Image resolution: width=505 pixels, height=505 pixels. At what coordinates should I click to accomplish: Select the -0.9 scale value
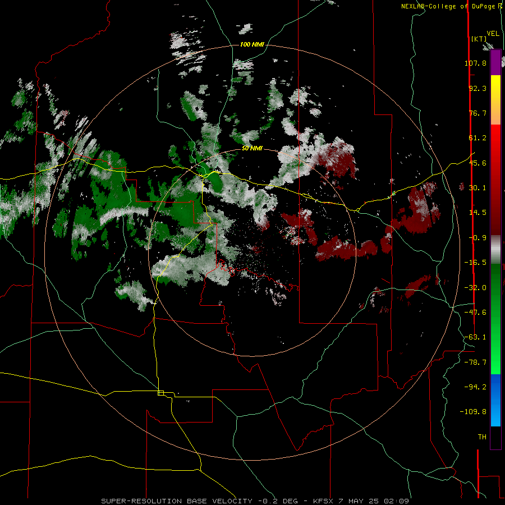pyautogui.click(x=478, y=238)
